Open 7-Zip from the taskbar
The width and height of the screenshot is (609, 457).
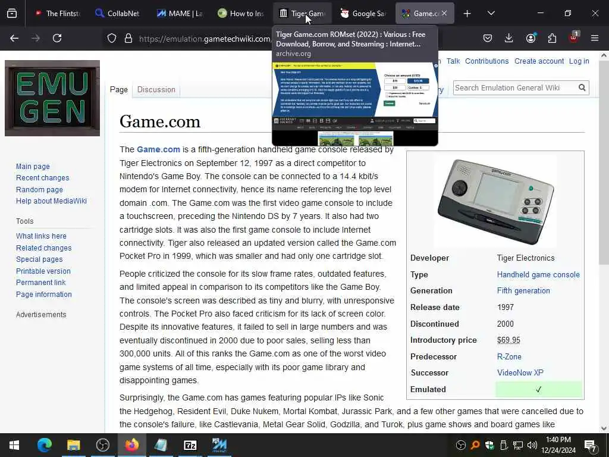pyautogui.click(x=190, y=445)
